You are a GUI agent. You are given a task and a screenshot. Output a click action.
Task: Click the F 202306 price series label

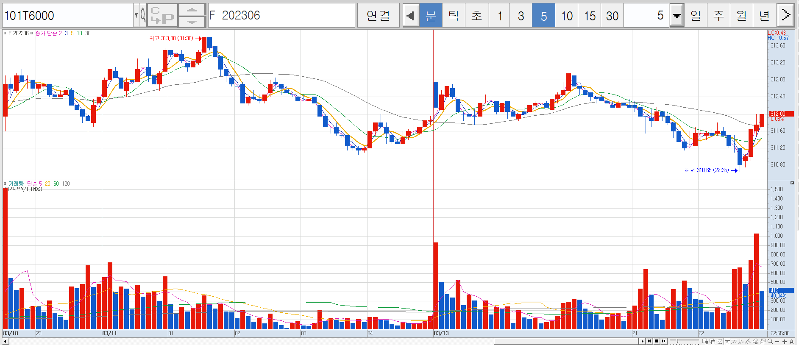point(18,33)
